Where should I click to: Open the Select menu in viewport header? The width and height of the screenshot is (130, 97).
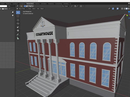(x=34, y=9)
